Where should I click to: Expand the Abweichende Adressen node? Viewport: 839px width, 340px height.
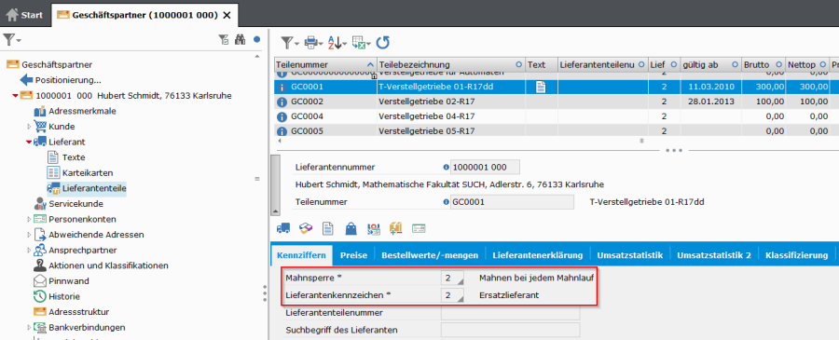(x=30, y=235)
